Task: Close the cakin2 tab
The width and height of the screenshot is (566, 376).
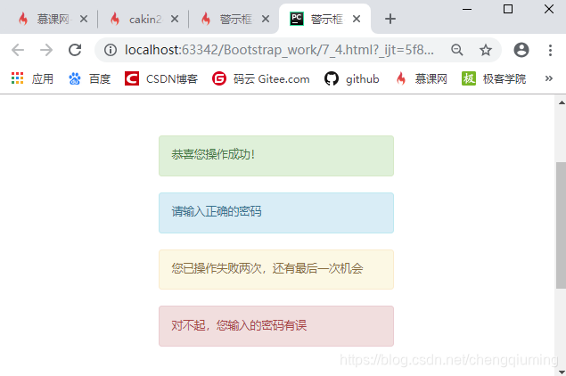Action: (175, 19)
